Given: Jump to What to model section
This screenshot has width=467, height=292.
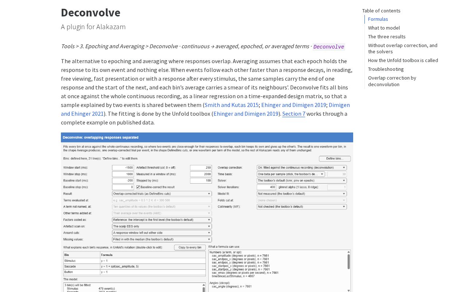Looking at the screenshot, I should pyautogui.click(x=384, y=28).
